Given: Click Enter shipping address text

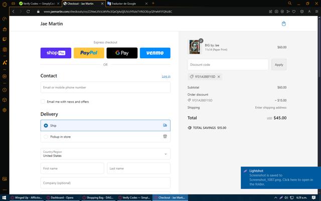Looking at the screenshot, I should click(x=271, y=108).
